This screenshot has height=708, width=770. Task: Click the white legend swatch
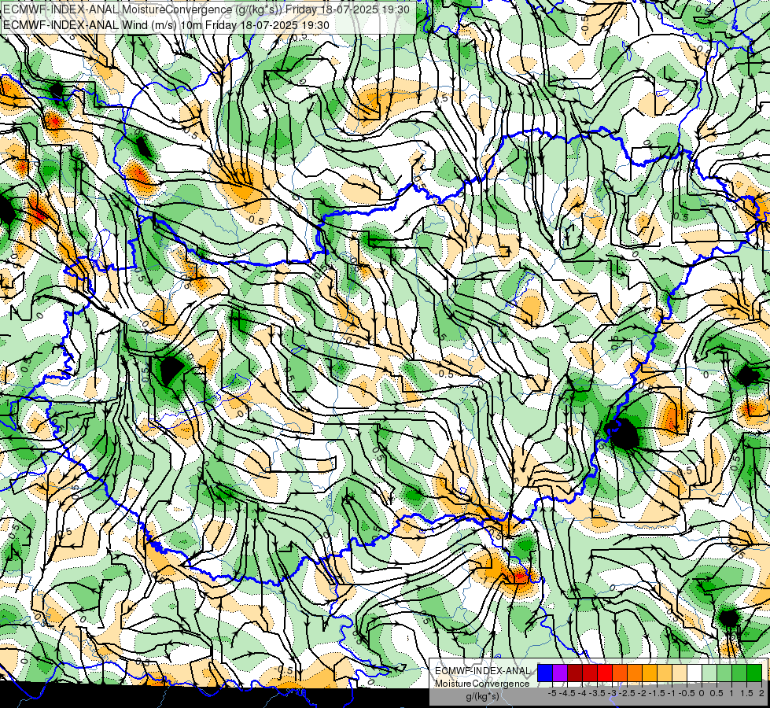click(694, 673)
